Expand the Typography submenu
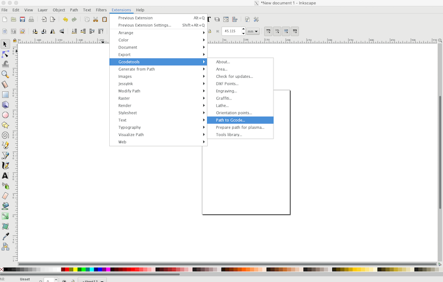Screen dimensions: 443x282 pyautogui.click(x=158, y=127)
